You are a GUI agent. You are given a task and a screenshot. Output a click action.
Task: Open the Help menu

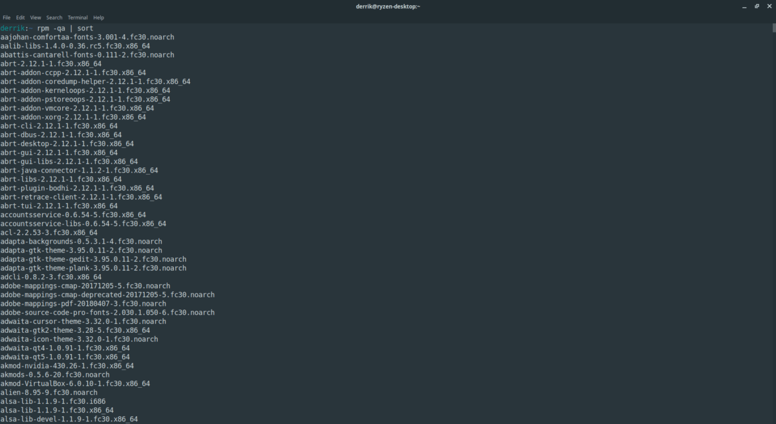tap(99, 17)
